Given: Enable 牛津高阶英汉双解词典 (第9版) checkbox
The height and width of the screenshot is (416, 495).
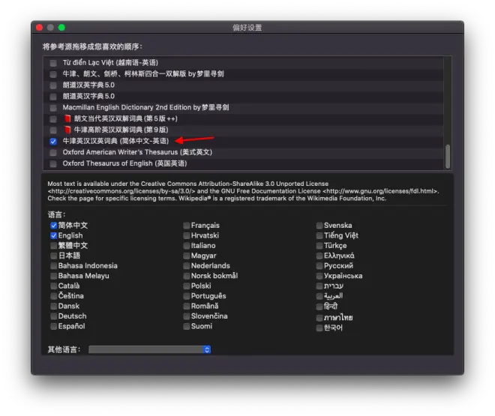Looking at the screenshot, I should 53,130.
